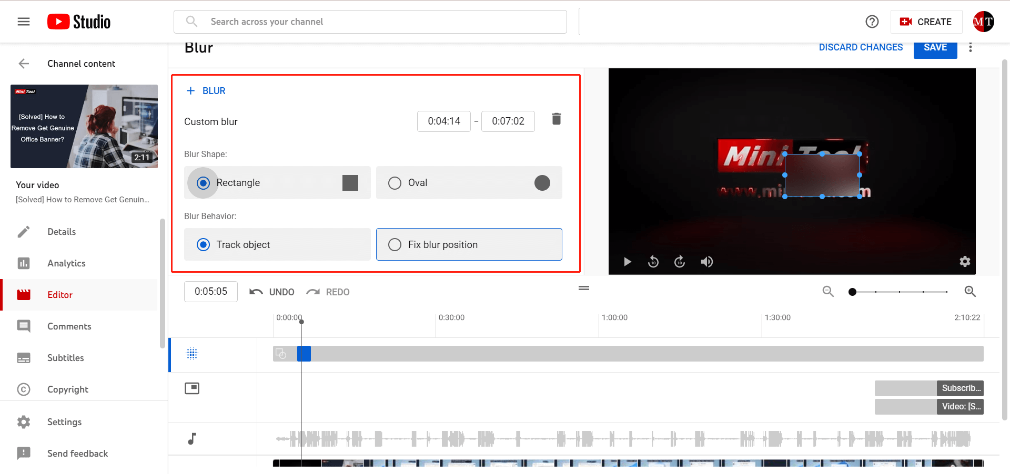Click the blur rectangle overlay in preview

point(822,175)
